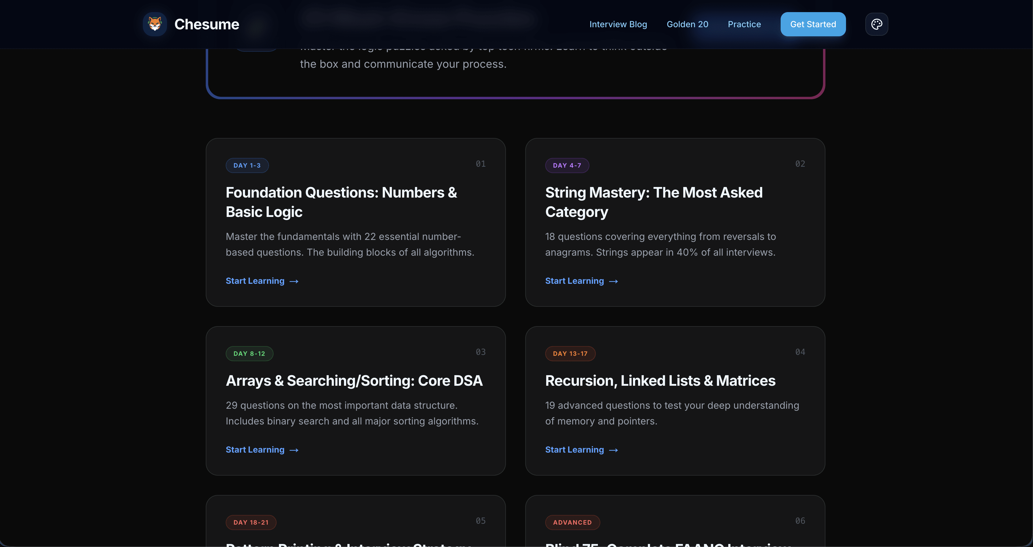1033x547 pixels.
Task: Click the arrow icon in Arrays card
Action: [294, 450]
